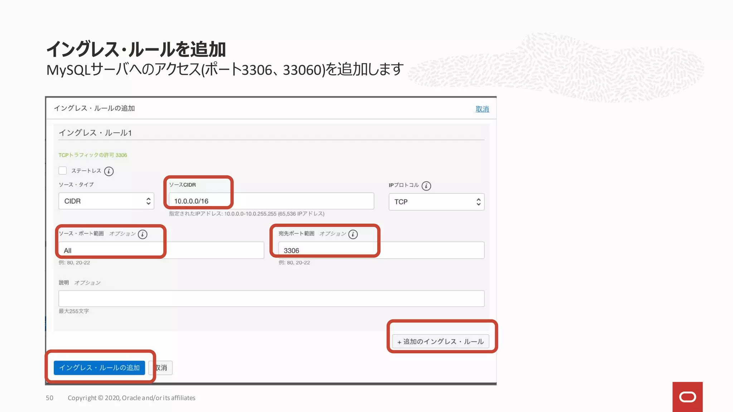Click the IPプロトコル info icon
The height and width of the screenshot is (412, 733).
[x=426, y=186]
